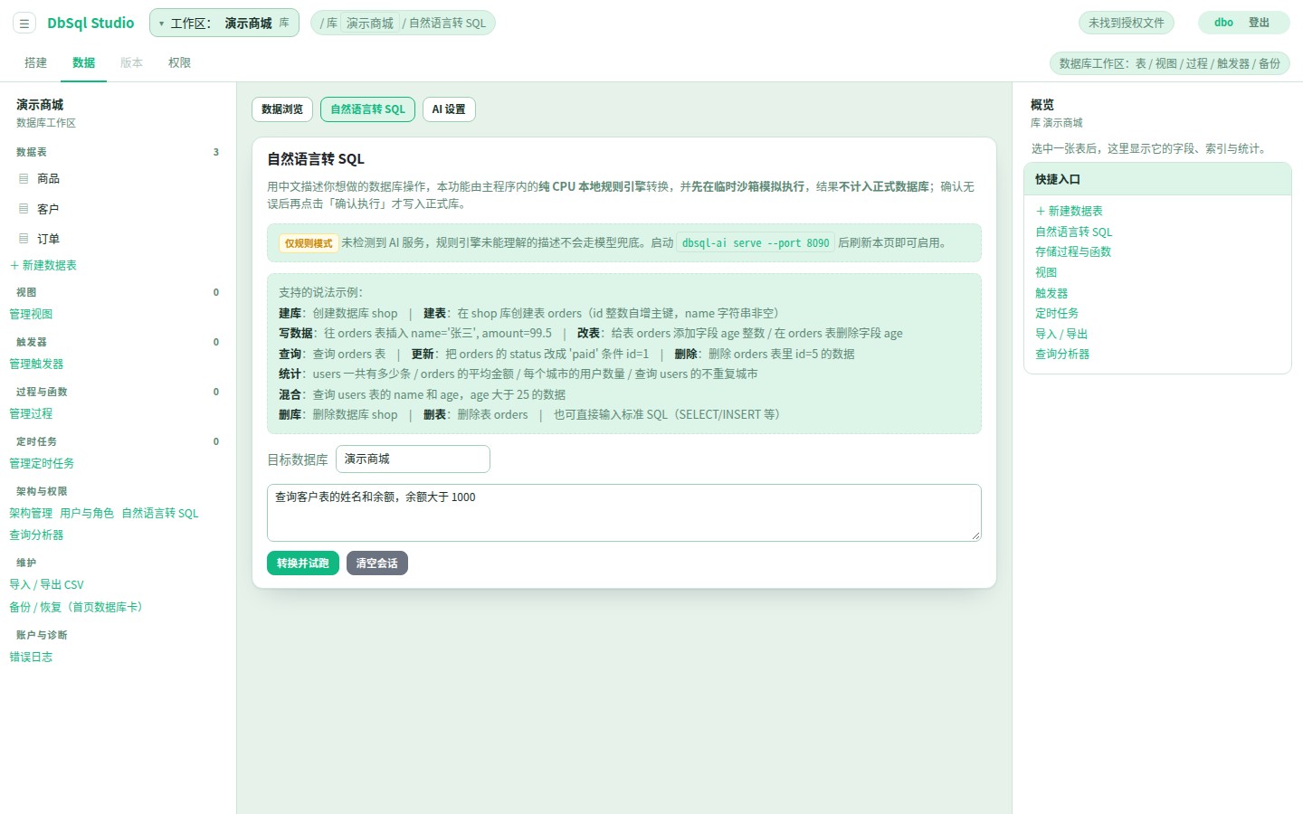Click the table icon next to 订单
This screenshot has height=814, width=1303.
click(x=24, y=239)
